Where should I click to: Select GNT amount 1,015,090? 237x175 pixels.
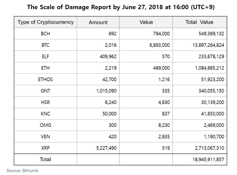106,91
